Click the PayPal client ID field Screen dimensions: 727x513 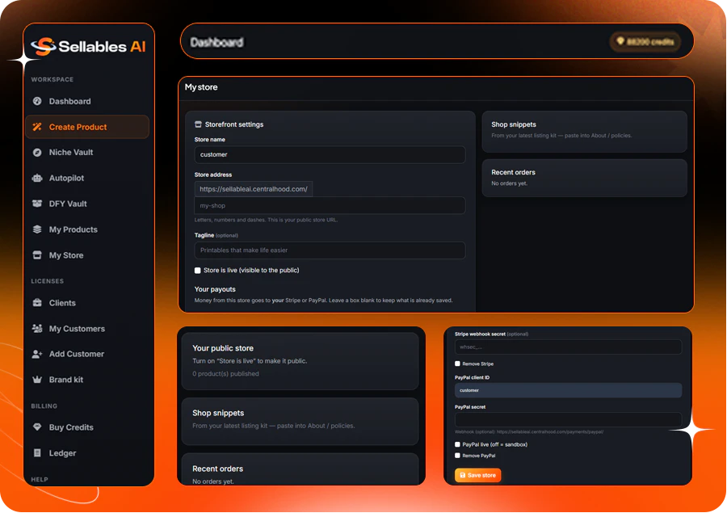coord(568,390)
